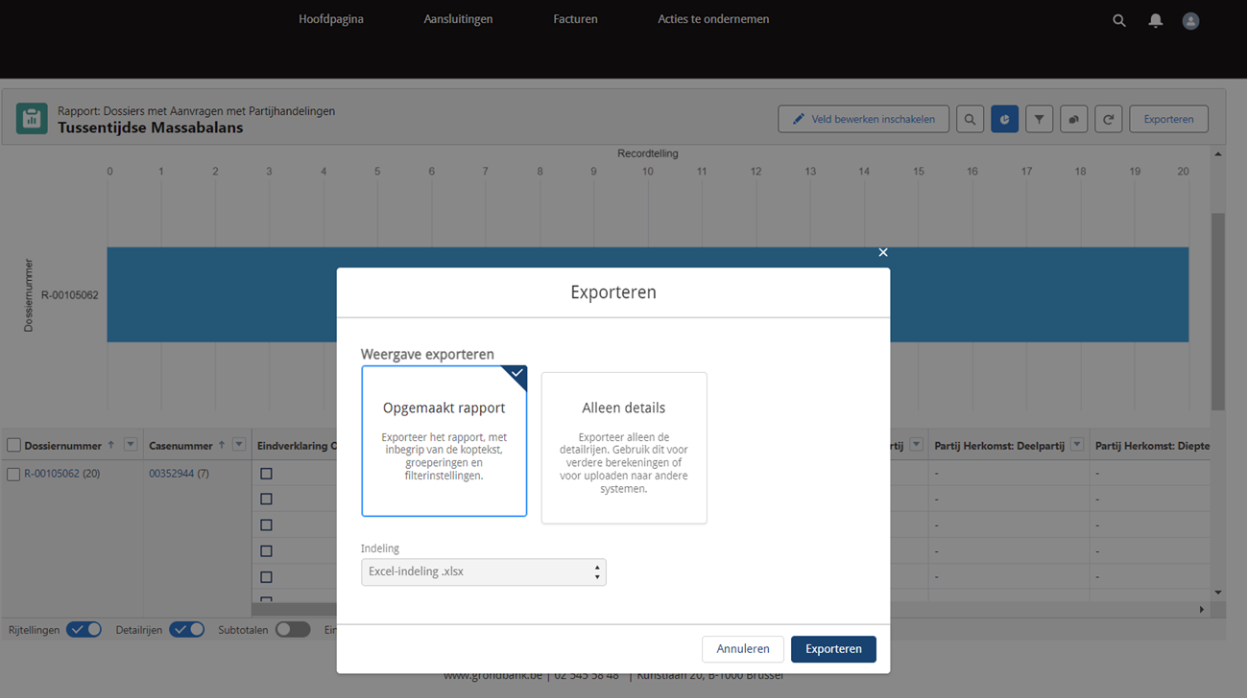The width and height of the screenshot is (1248, 699).
Task: Go to the Facturen menu item
Action: pyautogui.click(x=576, y=19)
